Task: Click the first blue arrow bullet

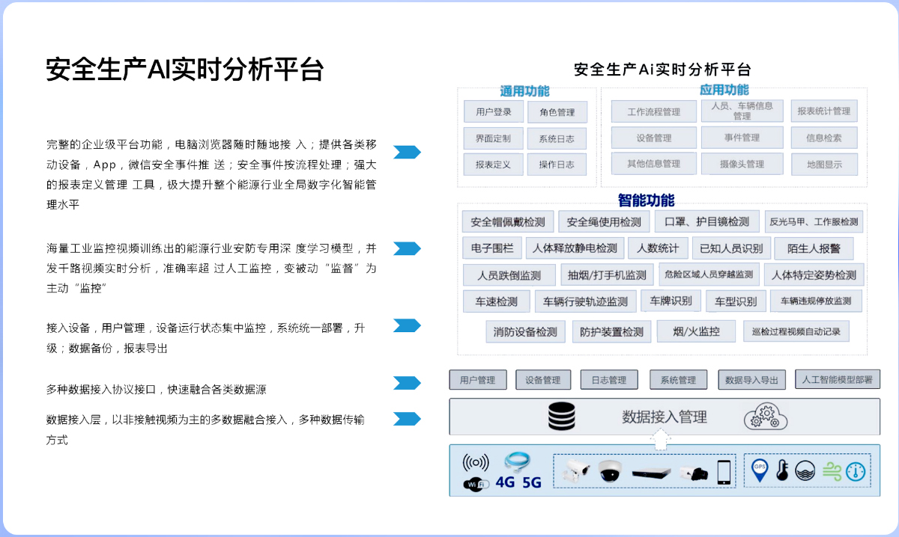Action: point(407,153)
